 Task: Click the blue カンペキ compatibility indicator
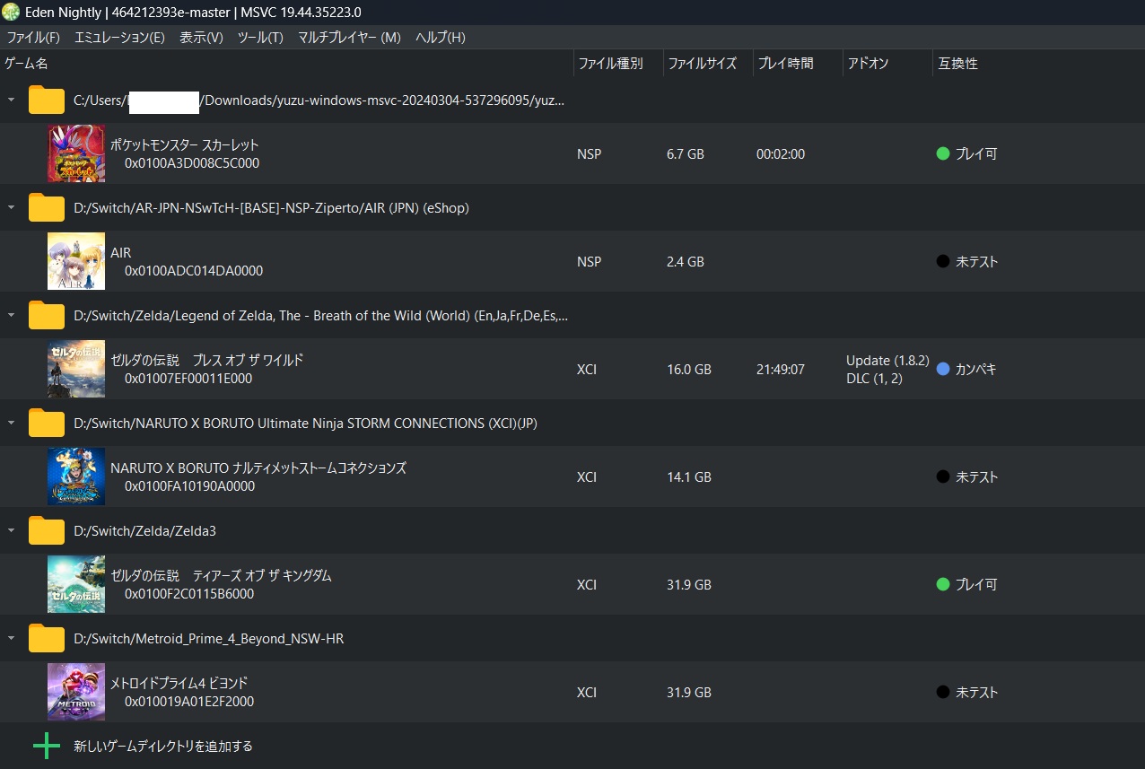coord(943,369)
